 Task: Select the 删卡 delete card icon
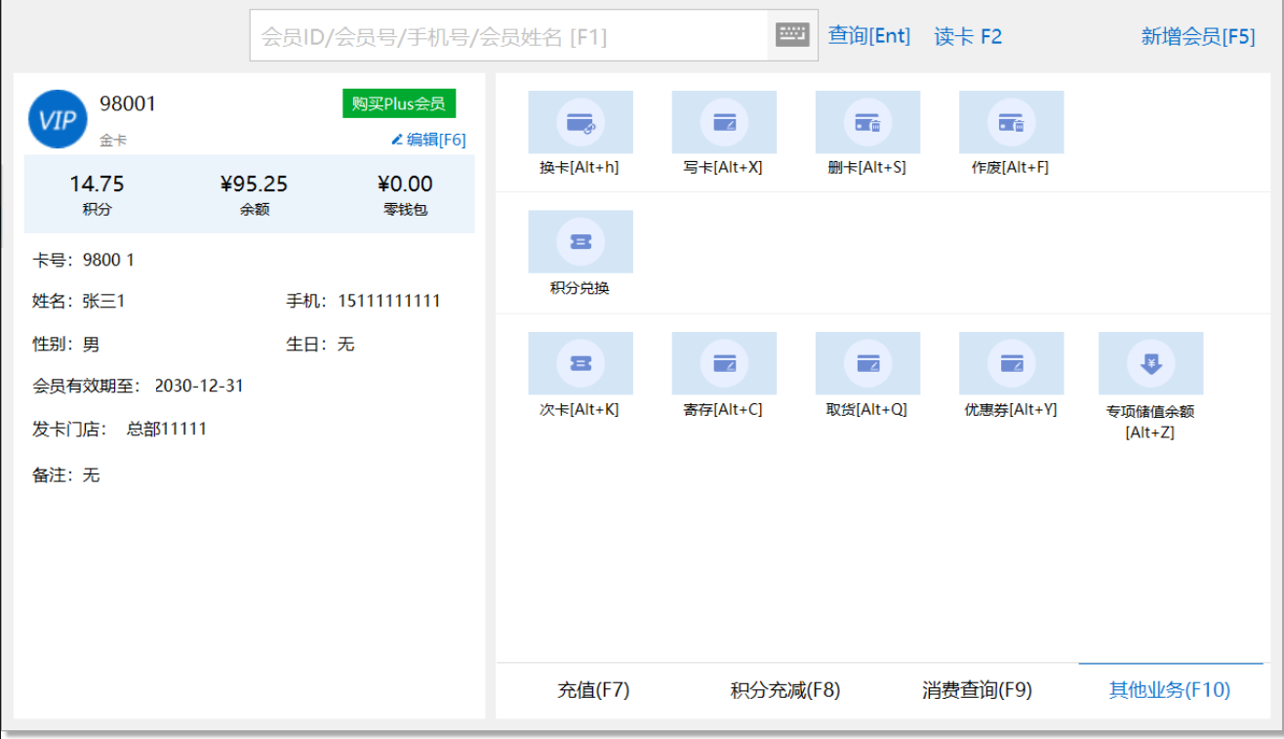(x=867, y=123)
